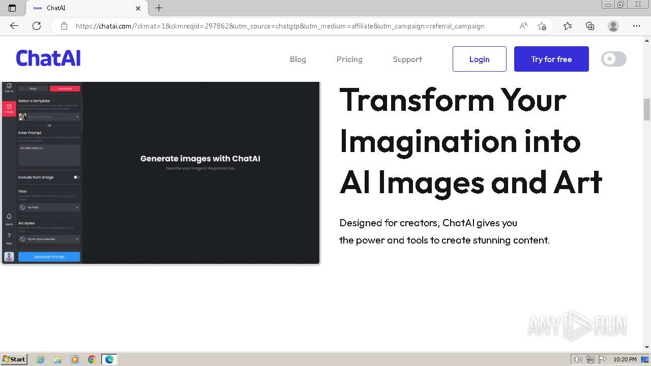
Task: Click the page scrollbar down arrow
Action: click(x=647, y=347)
